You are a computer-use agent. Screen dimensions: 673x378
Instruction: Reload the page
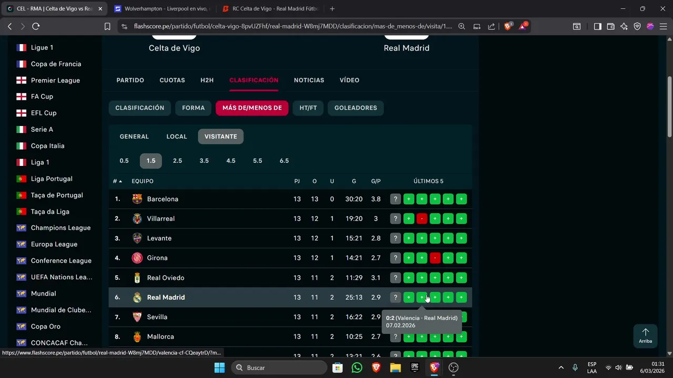coord(36,26)
